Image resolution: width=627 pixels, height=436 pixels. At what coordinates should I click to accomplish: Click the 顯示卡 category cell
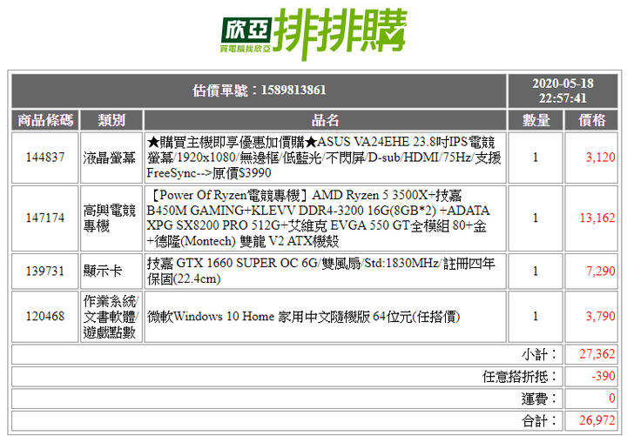(x=111, y=272)
